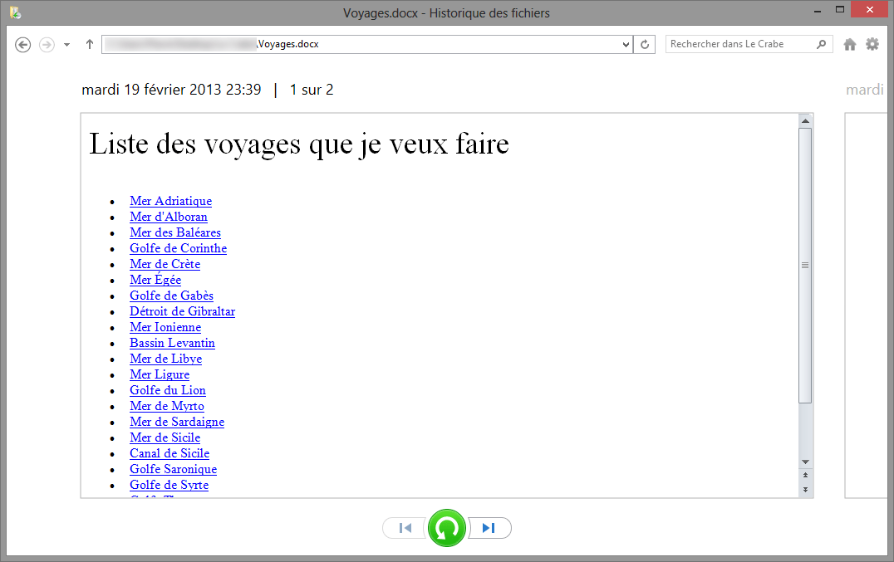This screenshot has height=562, width=894.
Task: Click the search magnifier icon
Action: [x=822, y=44]
